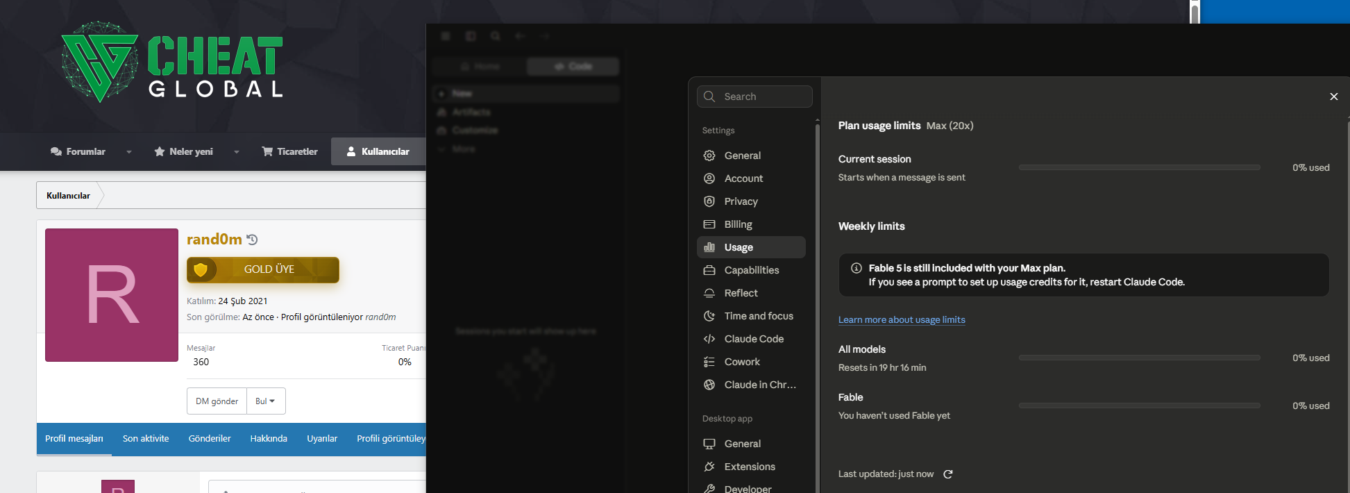Open Developer settings at list bottom
Image resolution: width=1350 pixels, height=493 pixels.
(751, 487)
